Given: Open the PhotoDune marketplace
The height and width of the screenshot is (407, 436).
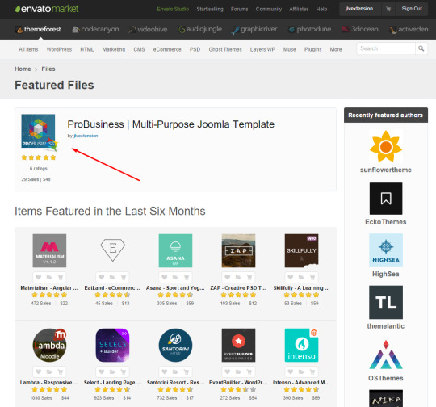Looking at the screenshot, I should 309,29.
